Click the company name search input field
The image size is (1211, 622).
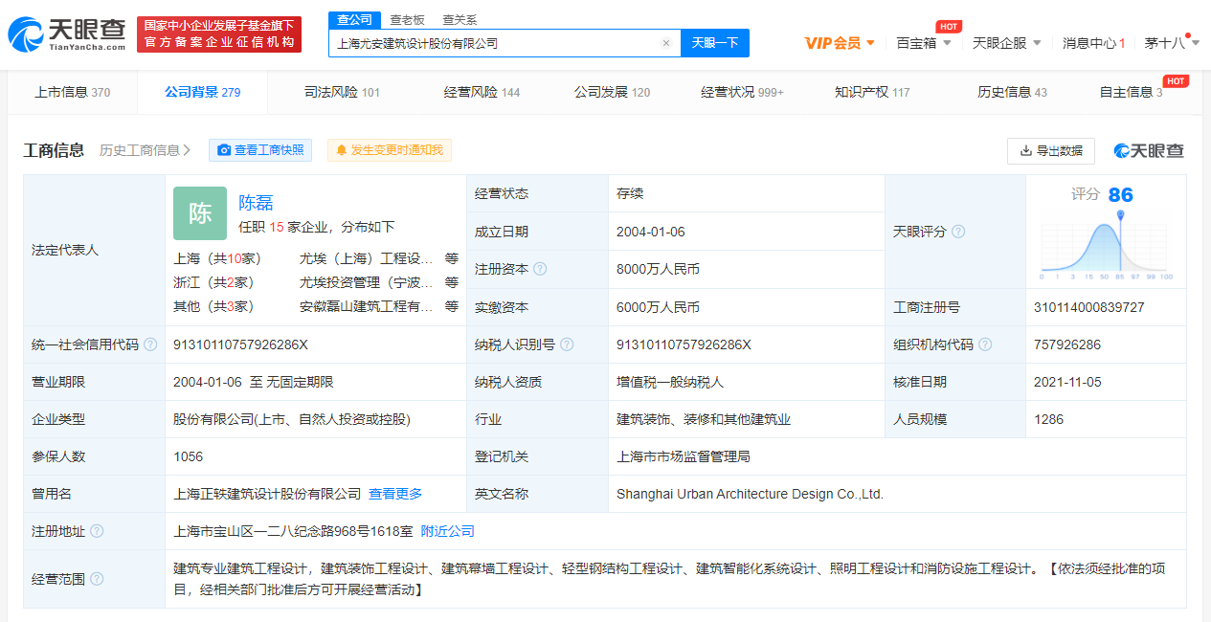493,43
